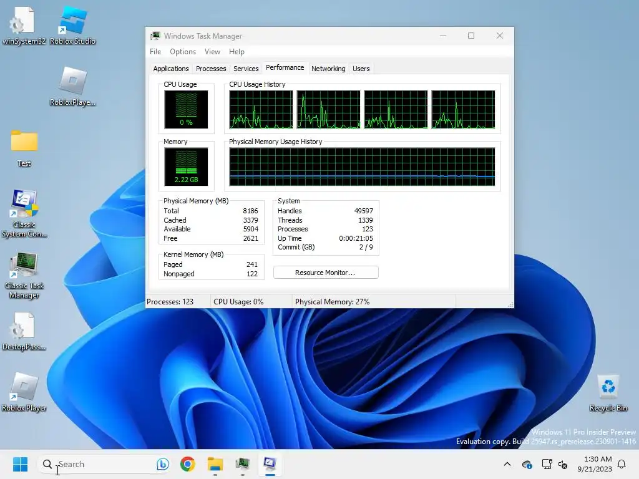This screenshot has width=639, height=479.
Task: Switch to the Users tab
Action: point(361,69)
